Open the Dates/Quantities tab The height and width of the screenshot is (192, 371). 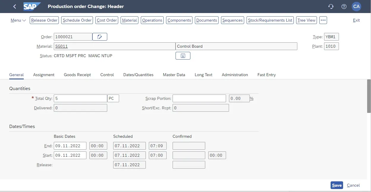[x=138, y=75]
